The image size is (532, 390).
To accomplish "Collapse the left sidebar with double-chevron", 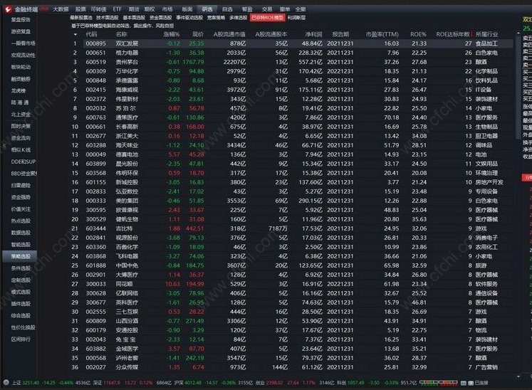I will (4, 146).
